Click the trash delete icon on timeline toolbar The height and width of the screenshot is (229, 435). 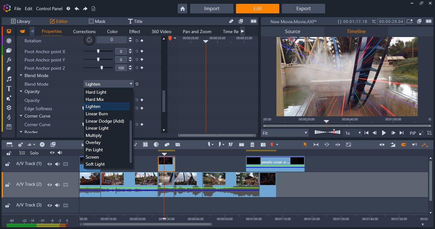(x=252, y=145)
